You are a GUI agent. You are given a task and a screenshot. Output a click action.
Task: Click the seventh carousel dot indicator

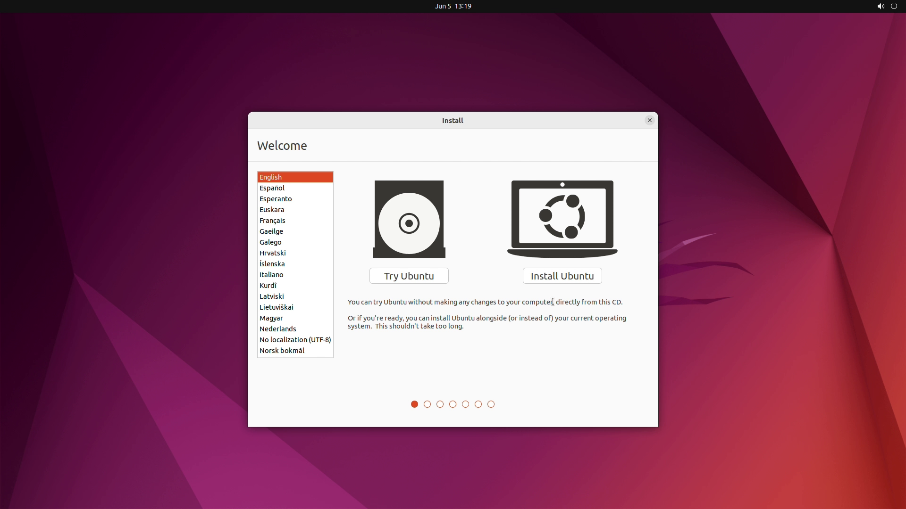coord(491,404)
